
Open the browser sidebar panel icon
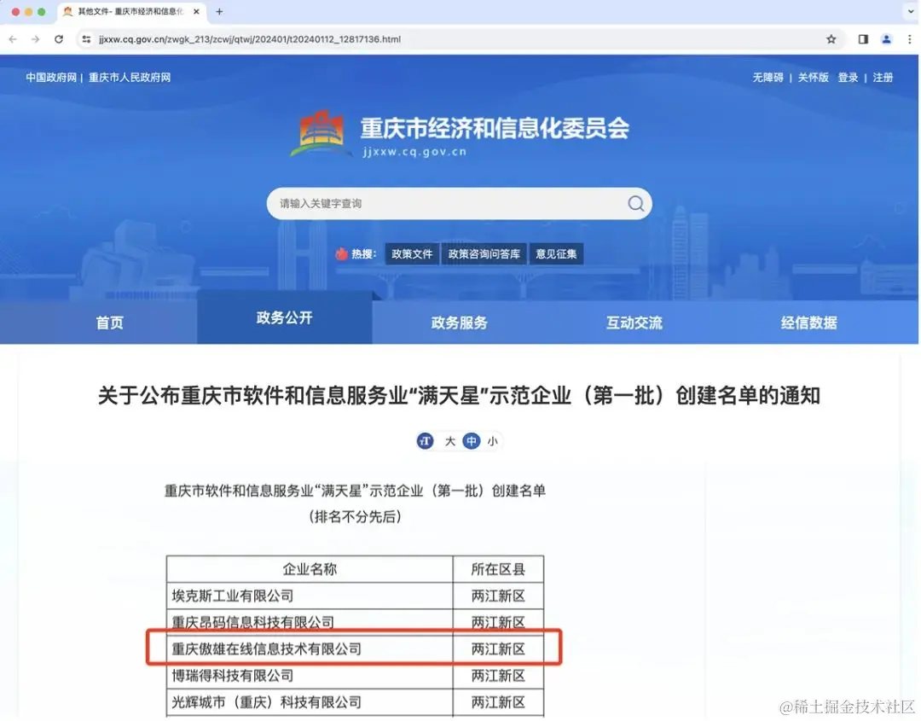(x=862, y=38)
